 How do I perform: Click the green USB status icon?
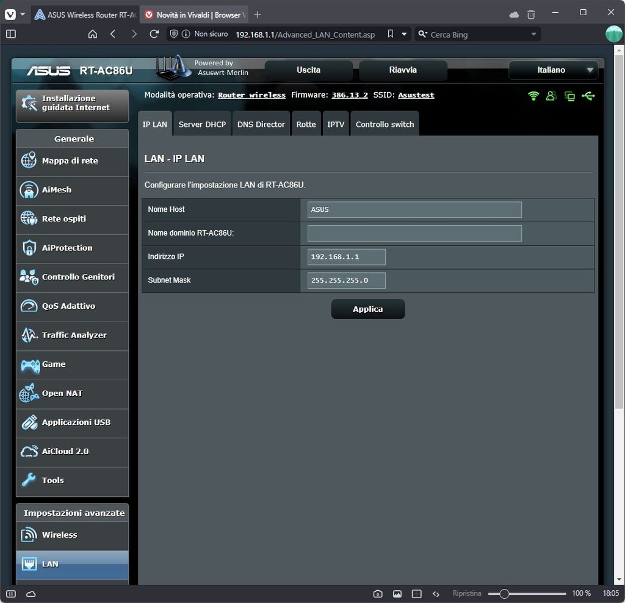click(x=588, y=96)
